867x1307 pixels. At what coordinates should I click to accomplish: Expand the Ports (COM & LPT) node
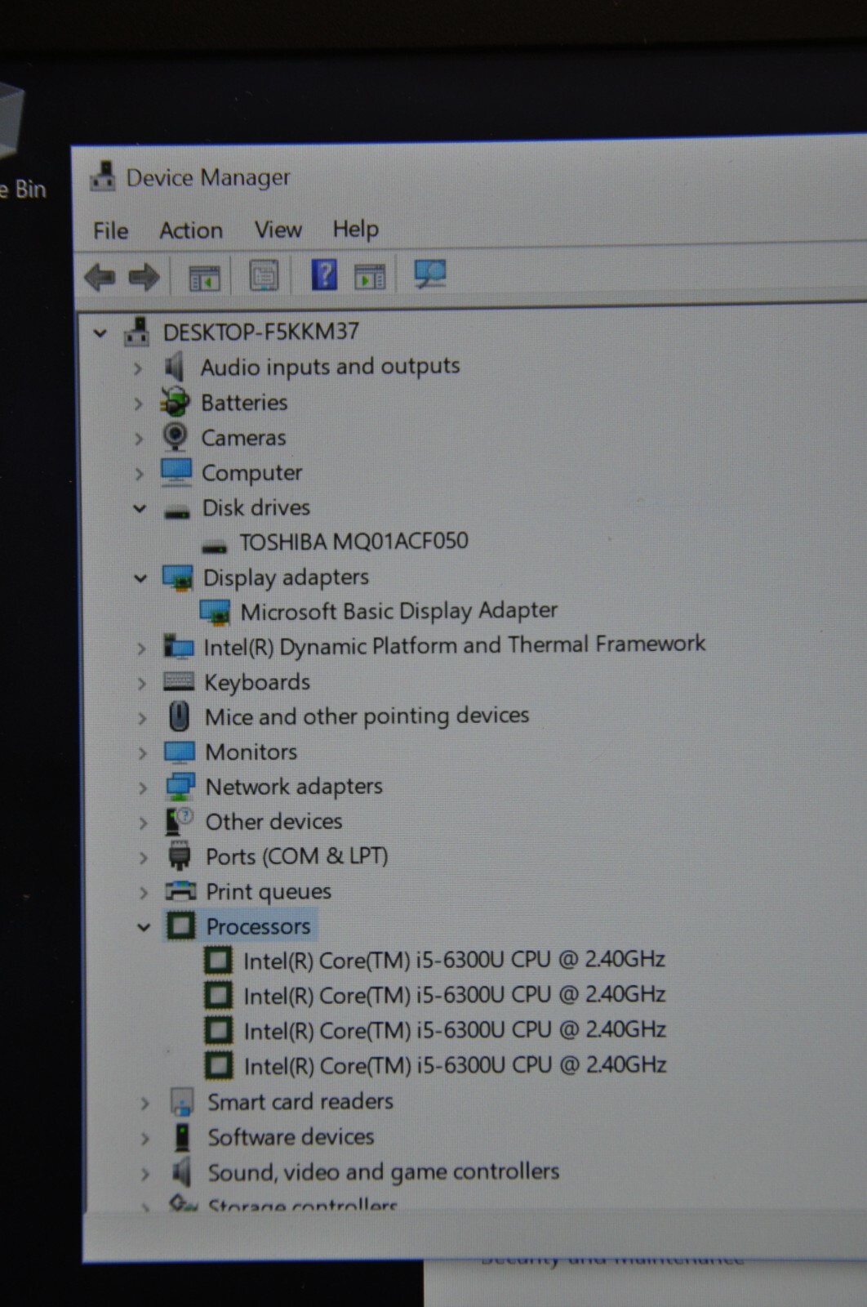(x=144, y=858)
